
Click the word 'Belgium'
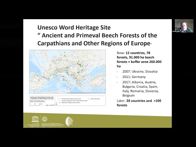(128, 96)
